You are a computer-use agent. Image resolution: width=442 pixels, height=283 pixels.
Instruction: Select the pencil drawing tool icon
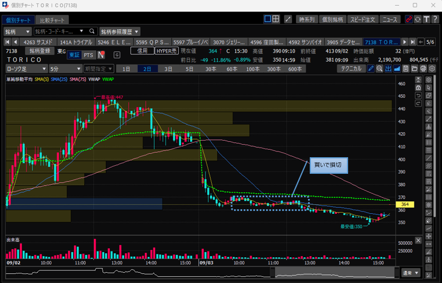371,69
